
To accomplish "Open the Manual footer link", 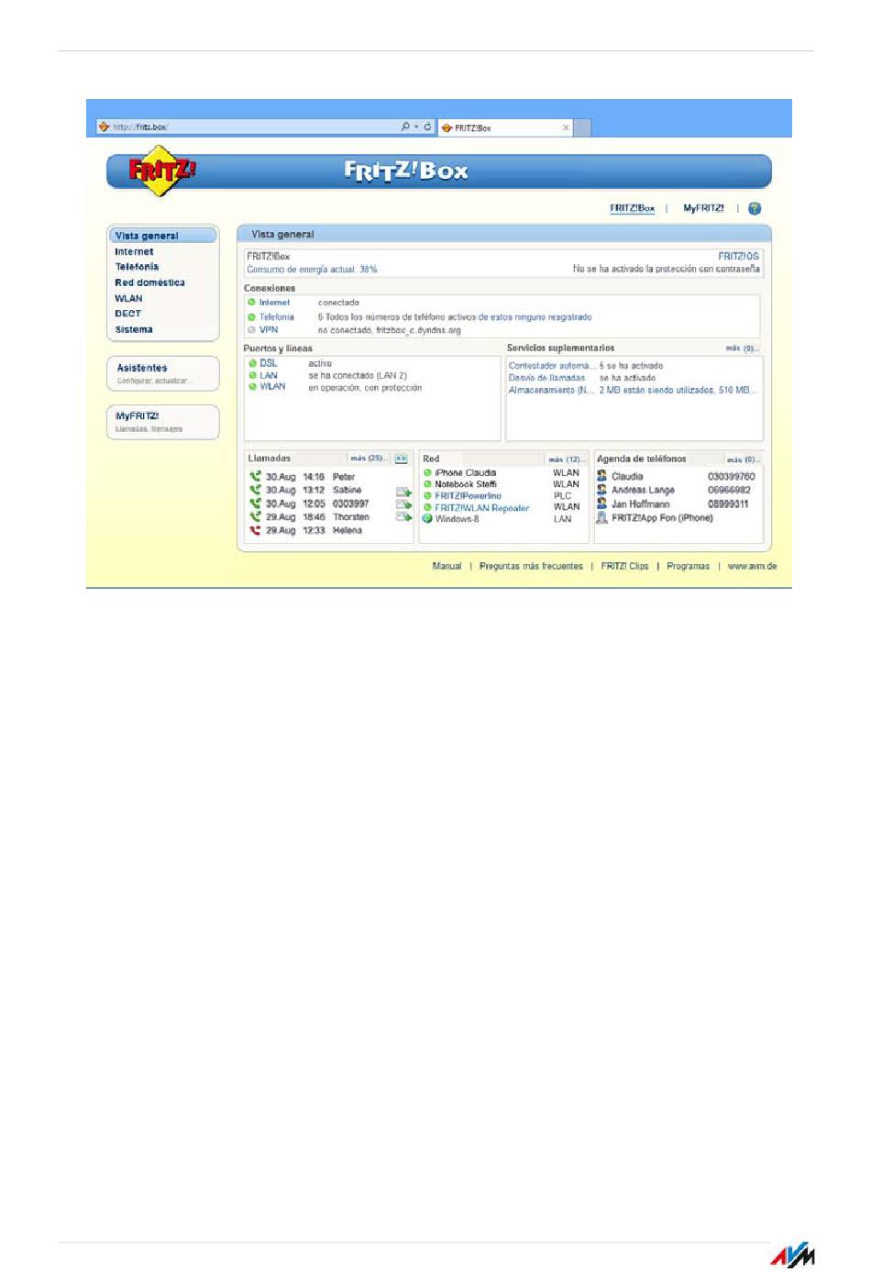I will coord(447,567).
